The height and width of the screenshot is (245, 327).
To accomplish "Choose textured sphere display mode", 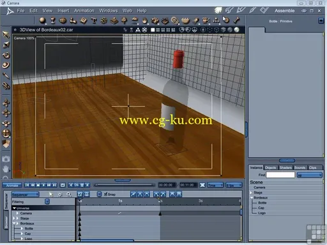I will (x=236, y=30).
